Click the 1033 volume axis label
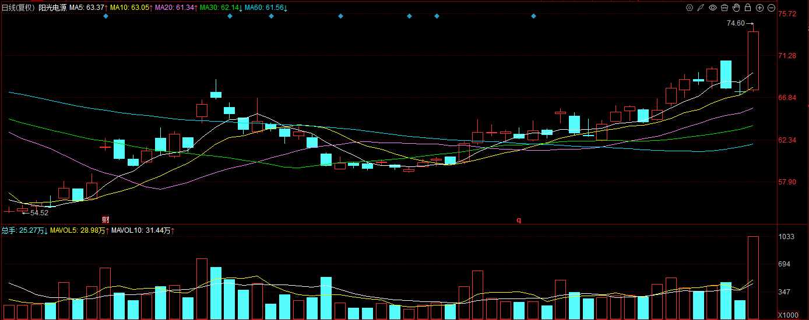 point(786,237)
